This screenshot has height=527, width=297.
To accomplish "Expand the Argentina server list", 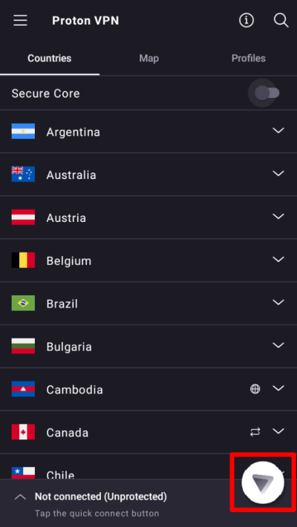I will click(x=278, y=131).
